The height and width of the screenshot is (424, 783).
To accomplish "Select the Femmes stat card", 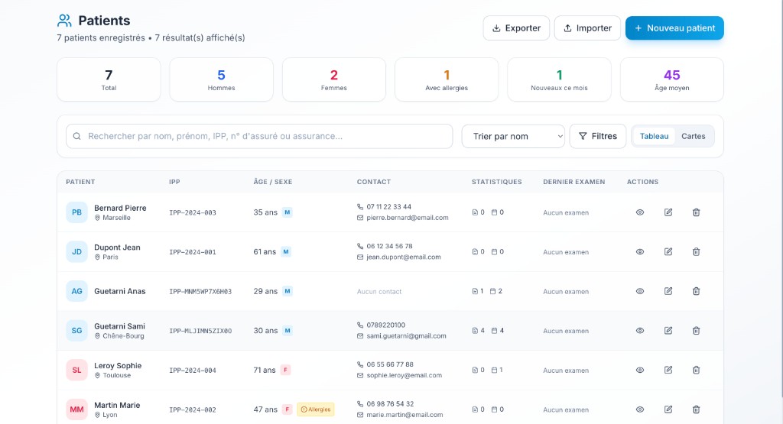I will coord(334,79).
